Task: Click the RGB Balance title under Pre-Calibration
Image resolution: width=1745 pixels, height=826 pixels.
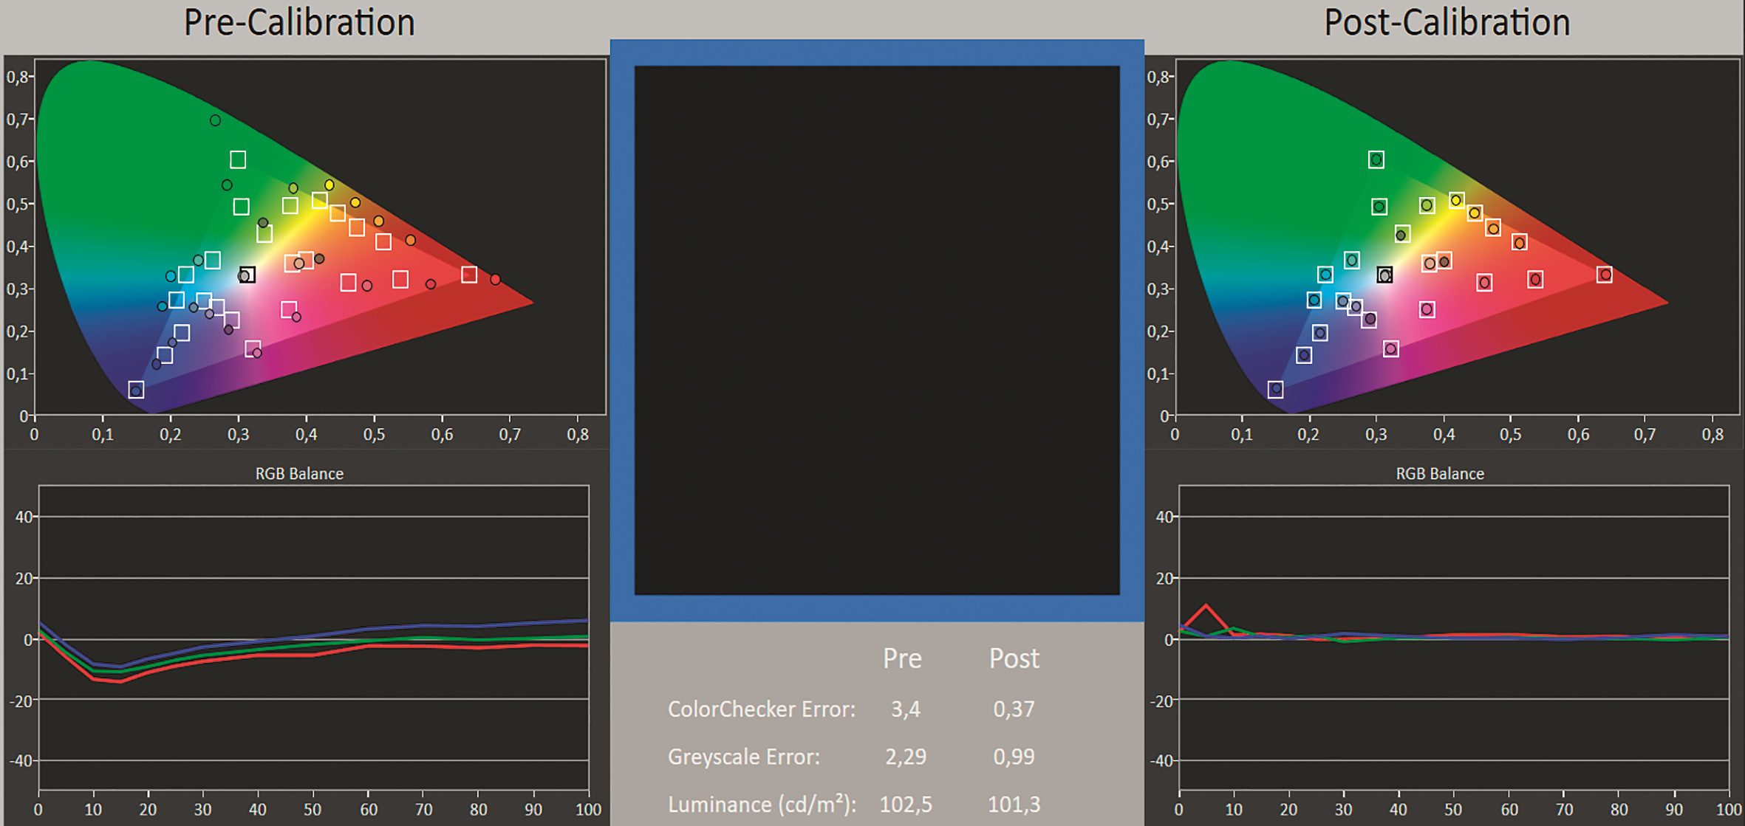Action: tap(299, 474)
